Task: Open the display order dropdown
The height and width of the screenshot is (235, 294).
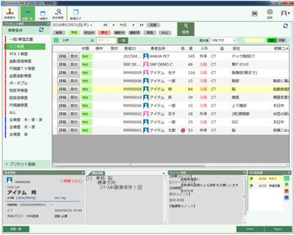Action: (223, 40)
